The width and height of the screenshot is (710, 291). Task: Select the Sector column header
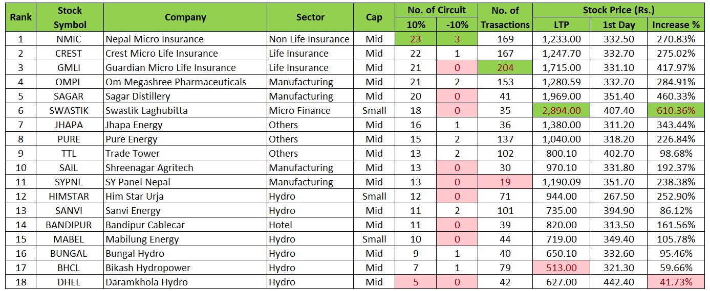(310, 17)
